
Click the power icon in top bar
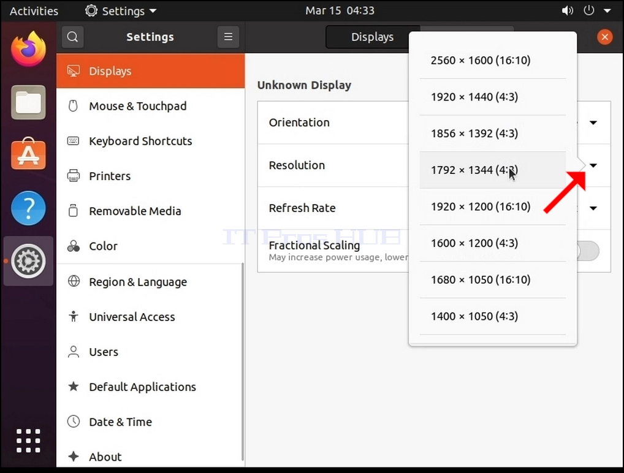(588, 10)
